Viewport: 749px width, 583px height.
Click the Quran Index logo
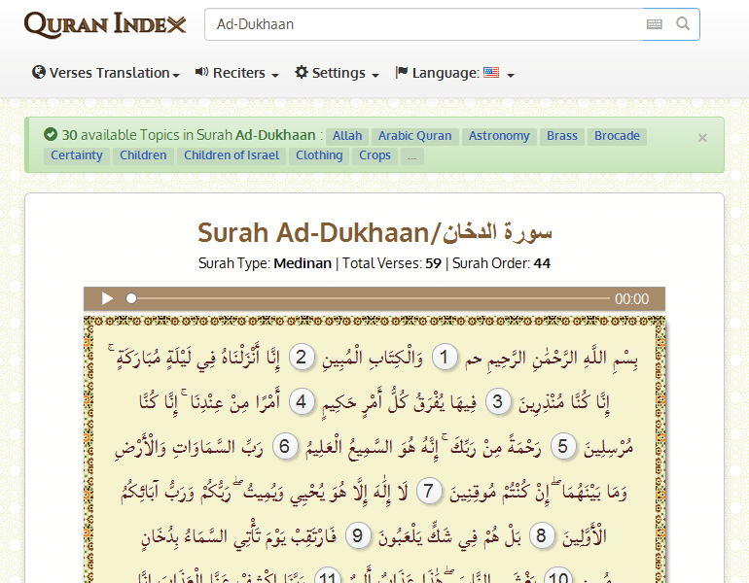105,24
